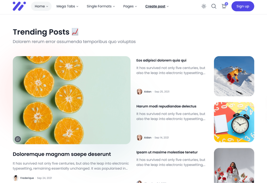Click Aidan's avatar on the Sep 14 post
This screenshot has width=267, height=183.
[139, 138]
